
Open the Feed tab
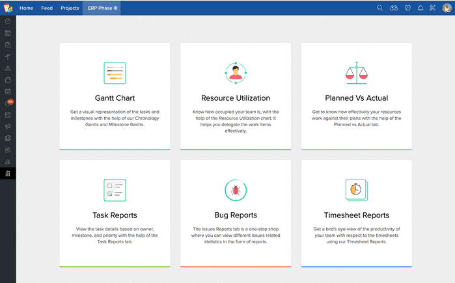[x=47, y=8]
